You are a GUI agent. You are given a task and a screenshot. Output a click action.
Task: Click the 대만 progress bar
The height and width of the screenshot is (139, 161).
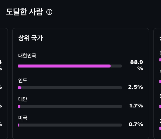pyautogui.click(x=70, y=106)
